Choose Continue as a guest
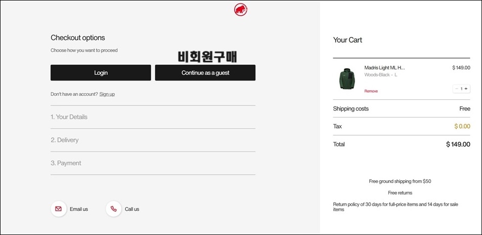The height and width of the screenshot is (235, 482). 205,73
